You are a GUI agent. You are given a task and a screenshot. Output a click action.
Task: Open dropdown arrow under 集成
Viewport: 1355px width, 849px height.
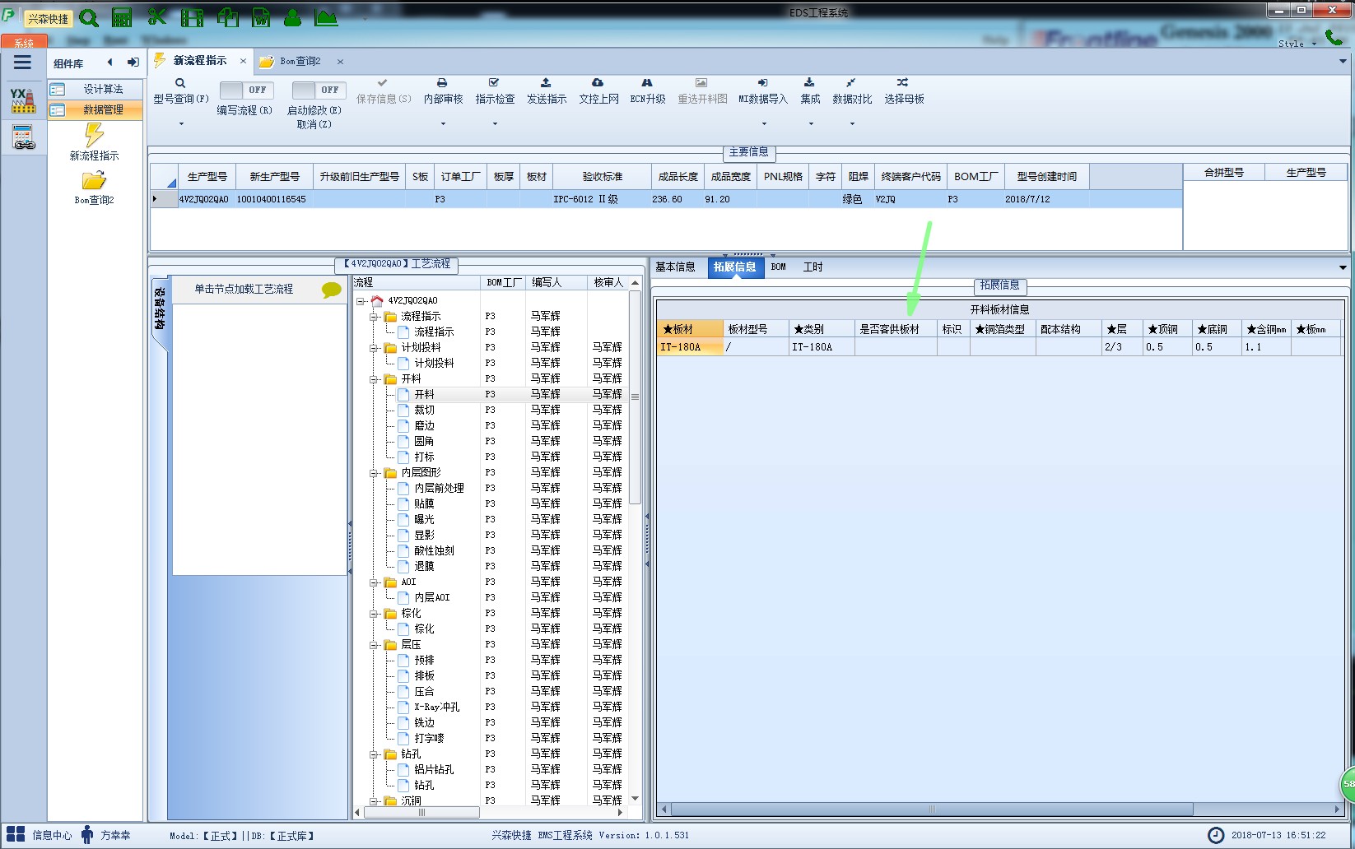click(x=811, y=124)
